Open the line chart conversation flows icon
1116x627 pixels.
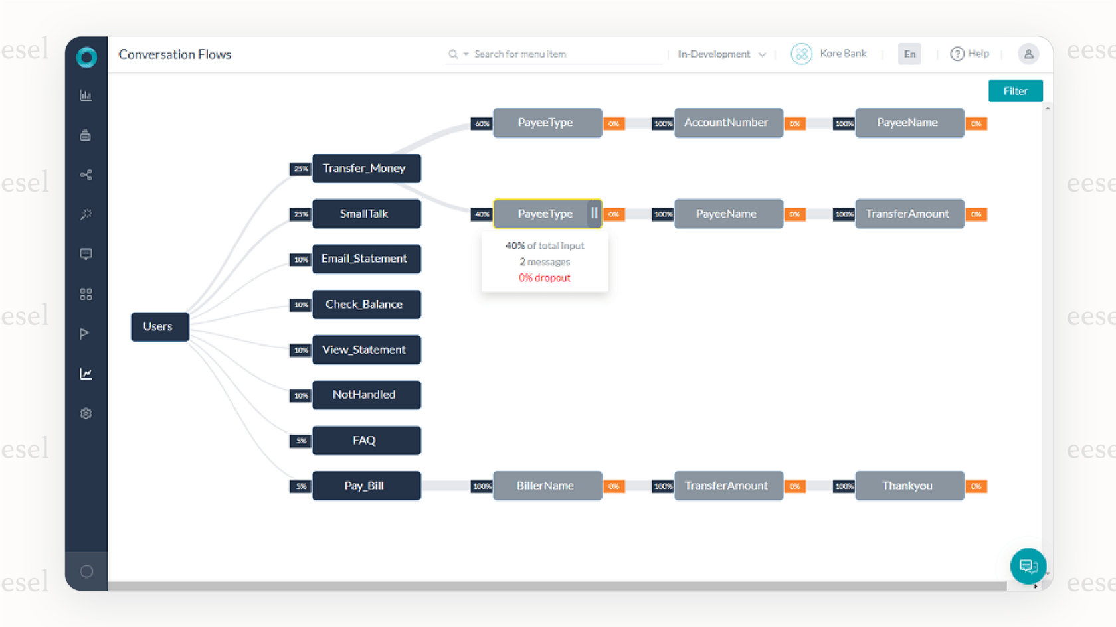point(86,373)
